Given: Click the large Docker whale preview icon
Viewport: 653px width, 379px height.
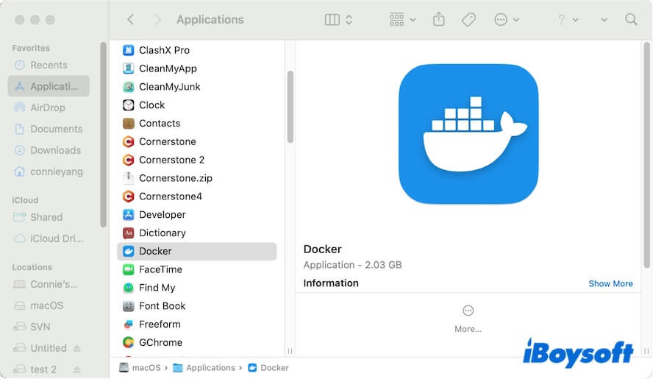Looking at the screenshot, I should point(468,134).
